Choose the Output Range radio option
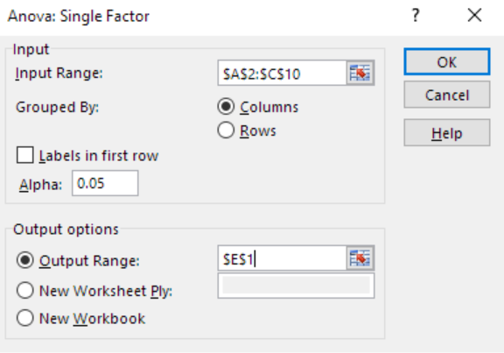Viewport: 504px width, 353px height. coord(25,260)
